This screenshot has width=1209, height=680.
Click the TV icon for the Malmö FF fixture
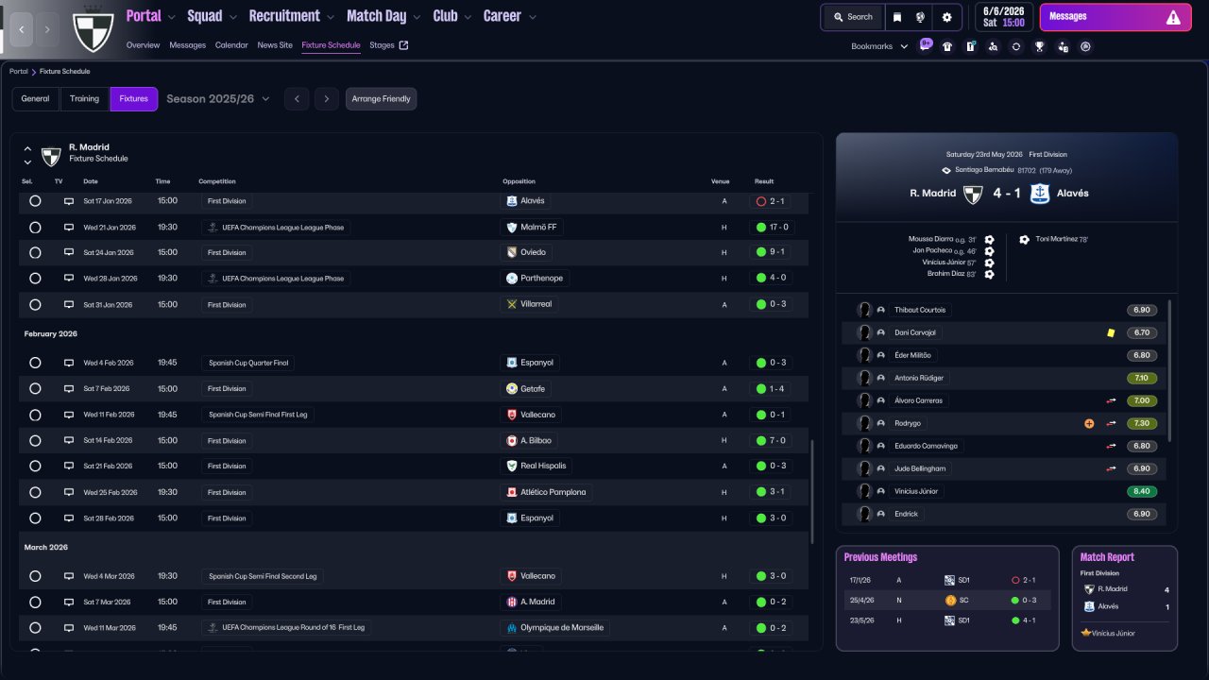pos(68,228)
